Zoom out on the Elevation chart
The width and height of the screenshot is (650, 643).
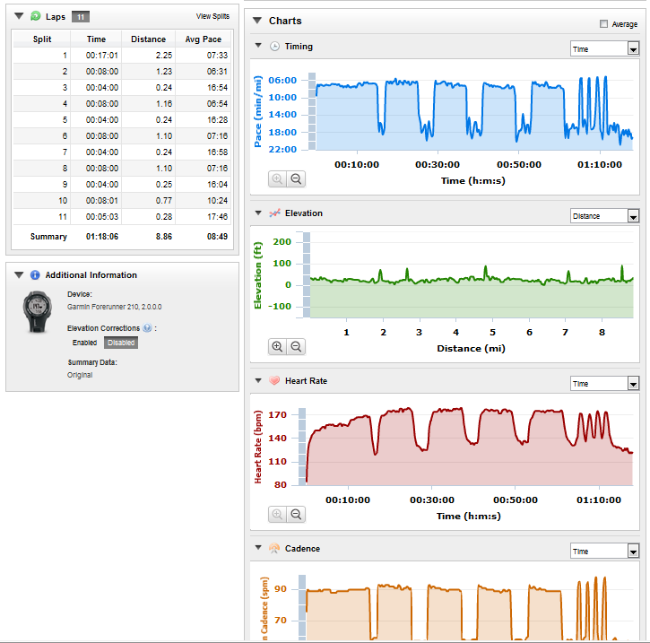pyautogui.click(x=296, y=346)
